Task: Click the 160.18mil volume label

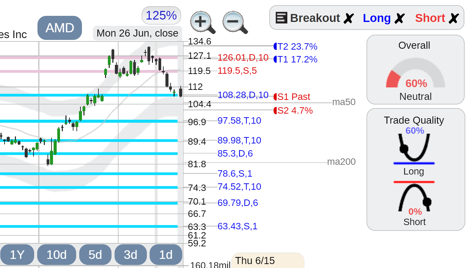Action: click(210, 265)
